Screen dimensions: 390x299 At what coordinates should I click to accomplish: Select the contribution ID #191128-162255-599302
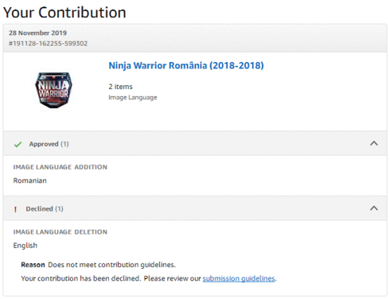pyautogui.click(x=48, y=44)
